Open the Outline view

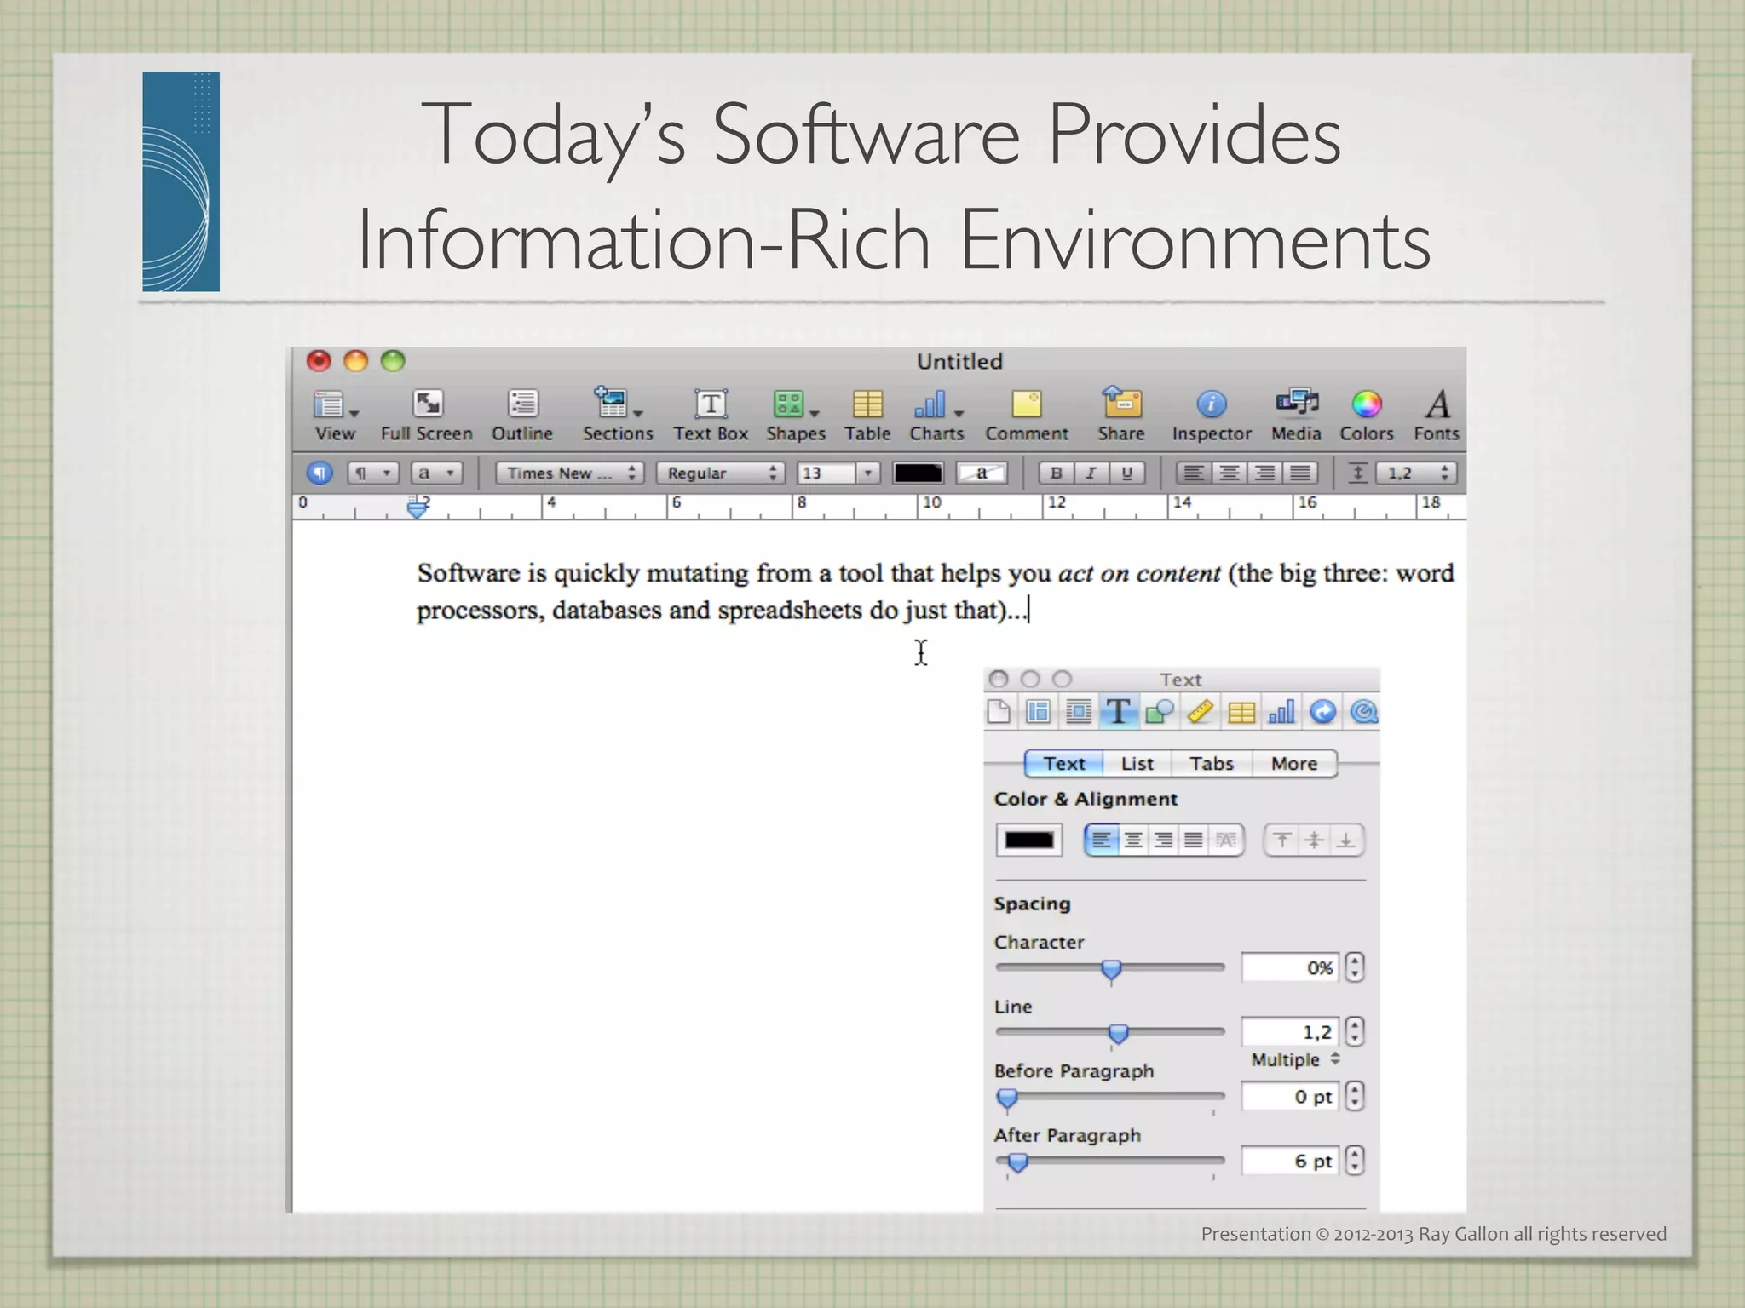pyautogui.click(x=521, y=416)
